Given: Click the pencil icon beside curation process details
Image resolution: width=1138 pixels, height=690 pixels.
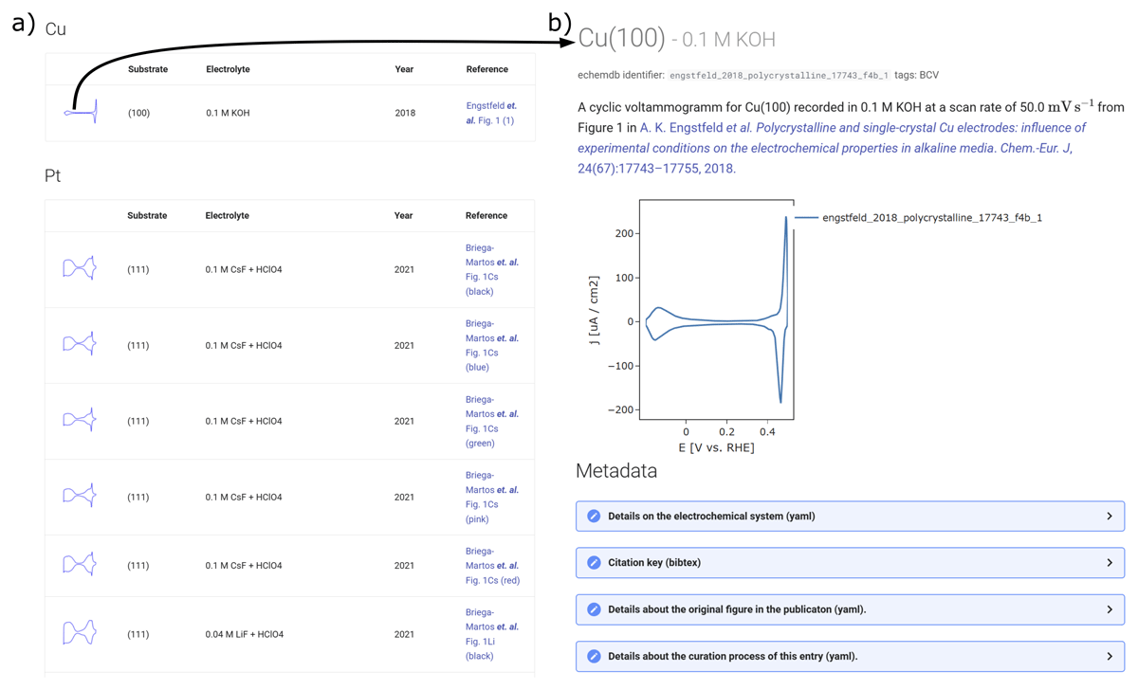Looking at the screenshot, I should point(594,656).
